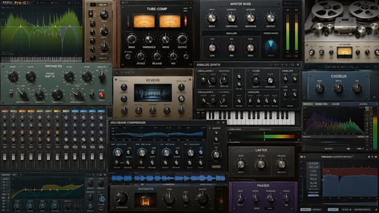The image size is (379, 213).
Task: Click the Tone knob on Saturator
Action: (169, 199)
